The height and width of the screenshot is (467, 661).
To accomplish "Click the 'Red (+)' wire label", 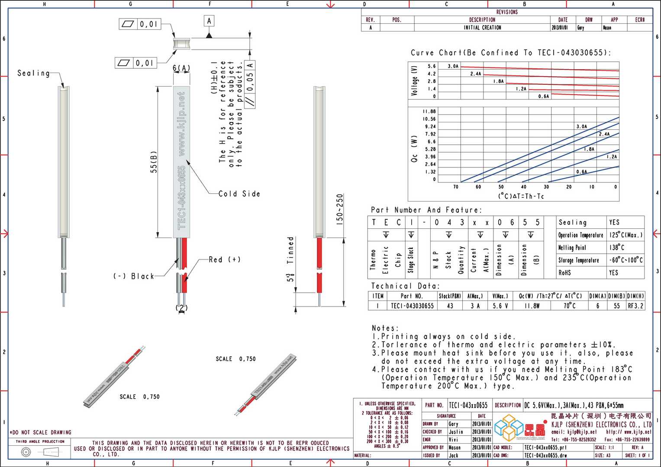I will 224,259.
